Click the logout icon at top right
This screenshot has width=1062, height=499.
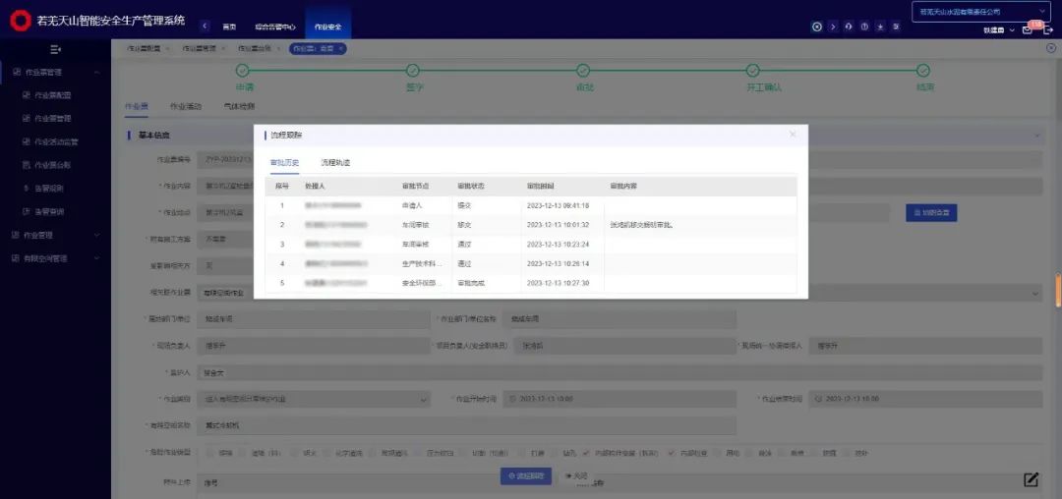pos(1048,29)
